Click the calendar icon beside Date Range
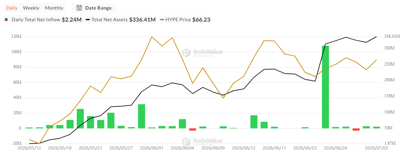404x156 pixels. pyautogui.click(x=79, y=8)
